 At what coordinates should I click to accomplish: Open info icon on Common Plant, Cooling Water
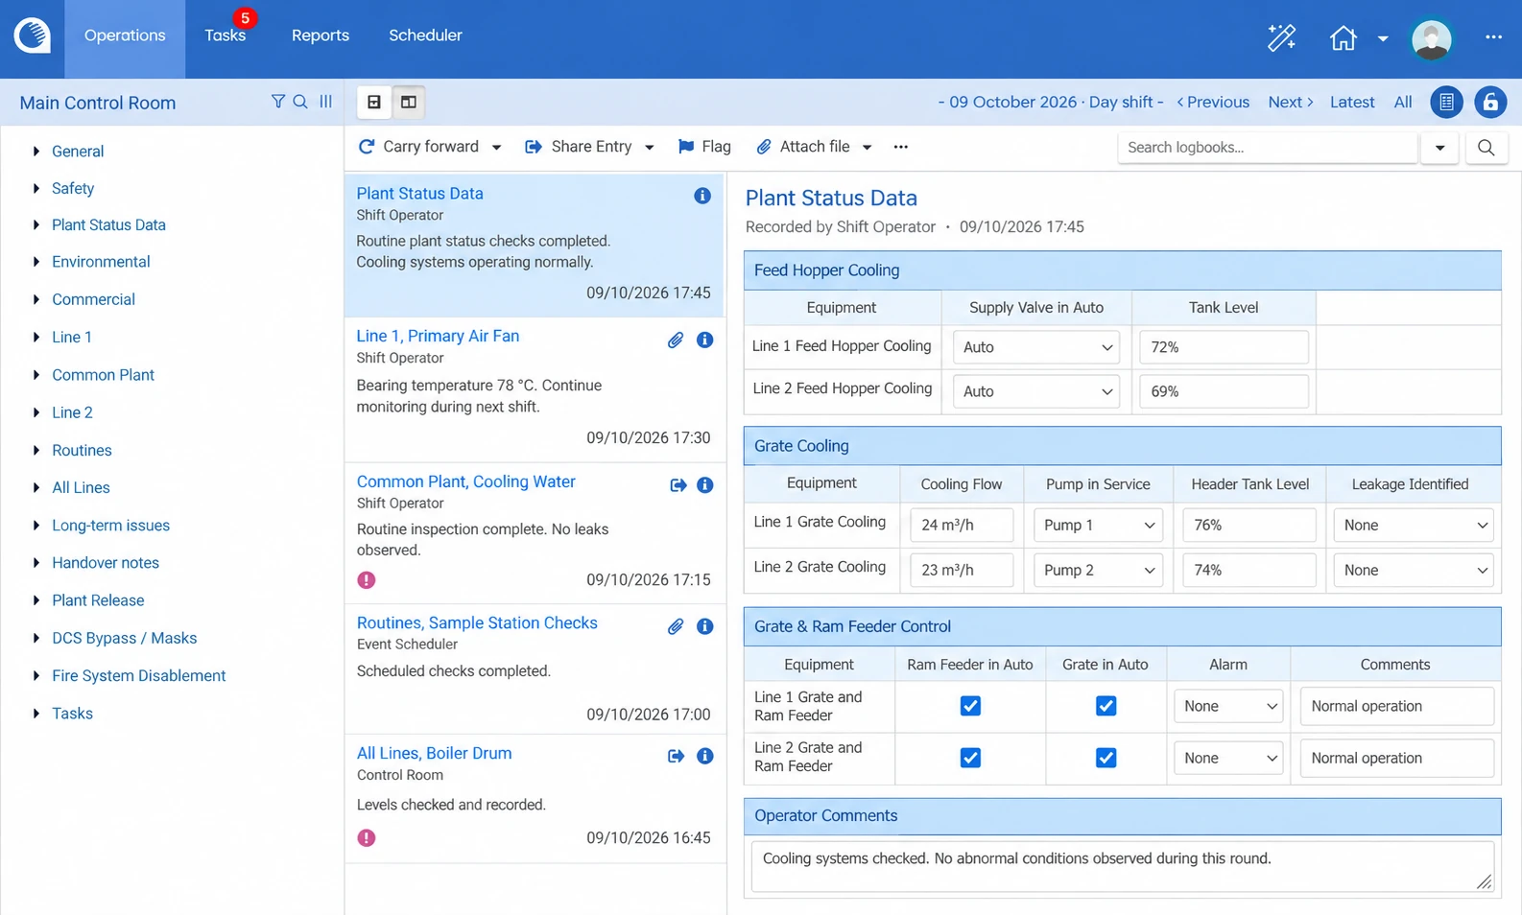coord(704,485)
